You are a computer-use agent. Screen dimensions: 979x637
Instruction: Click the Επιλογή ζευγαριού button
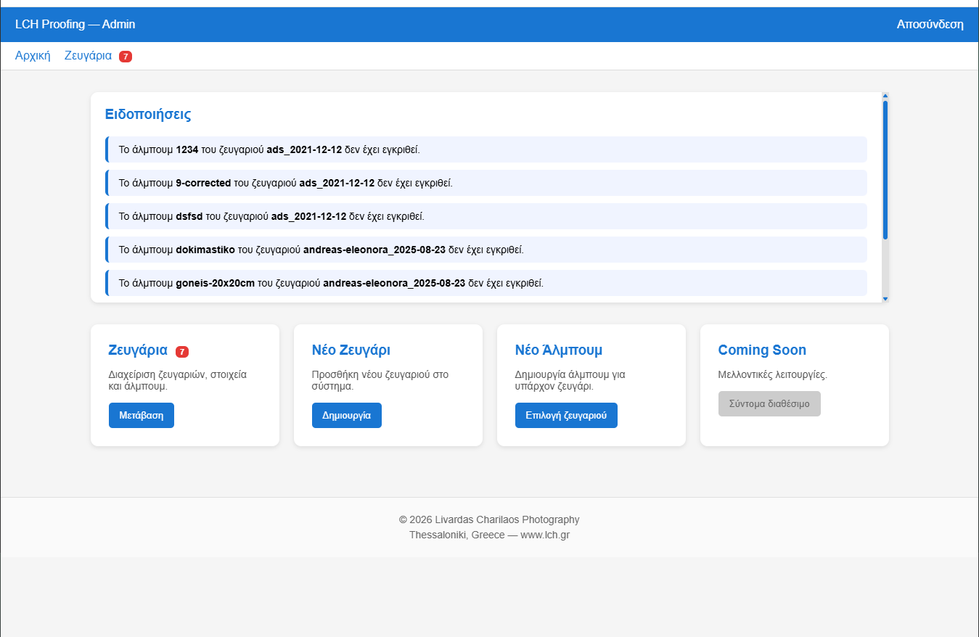[x=566, y=416]
